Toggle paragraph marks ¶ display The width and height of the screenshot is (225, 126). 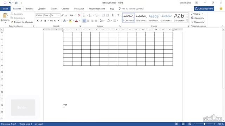tap(118, 15)
